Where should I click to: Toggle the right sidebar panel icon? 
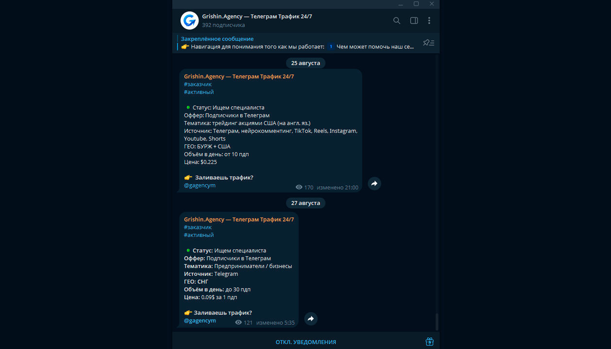click(414, 20)
